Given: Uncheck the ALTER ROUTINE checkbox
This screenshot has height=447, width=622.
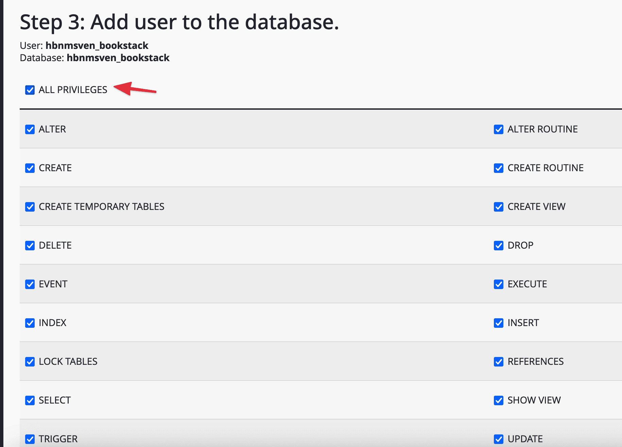Looking at the screenshot, I should [x=499, y=129].
